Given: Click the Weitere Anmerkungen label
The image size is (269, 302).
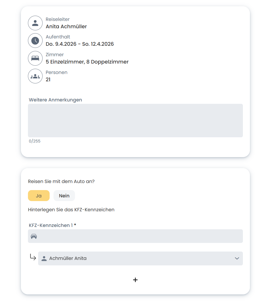Looking at the screenshot, I should (55, 100).
